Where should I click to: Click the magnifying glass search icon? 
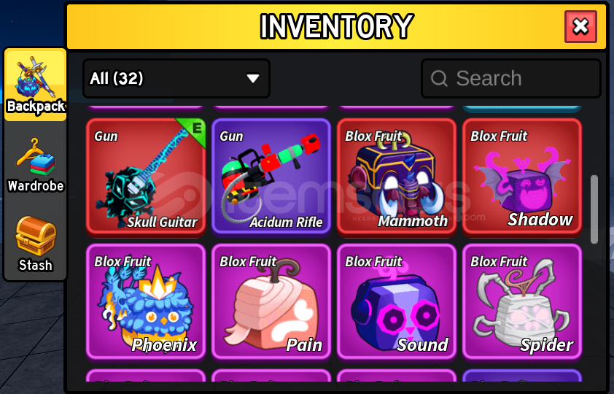[x=439, y=78]
